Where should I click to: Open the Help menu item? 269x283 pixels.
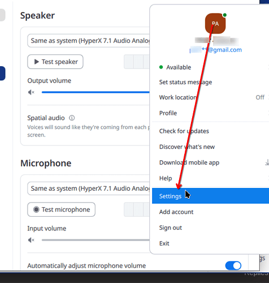click(x=210, y=178)
